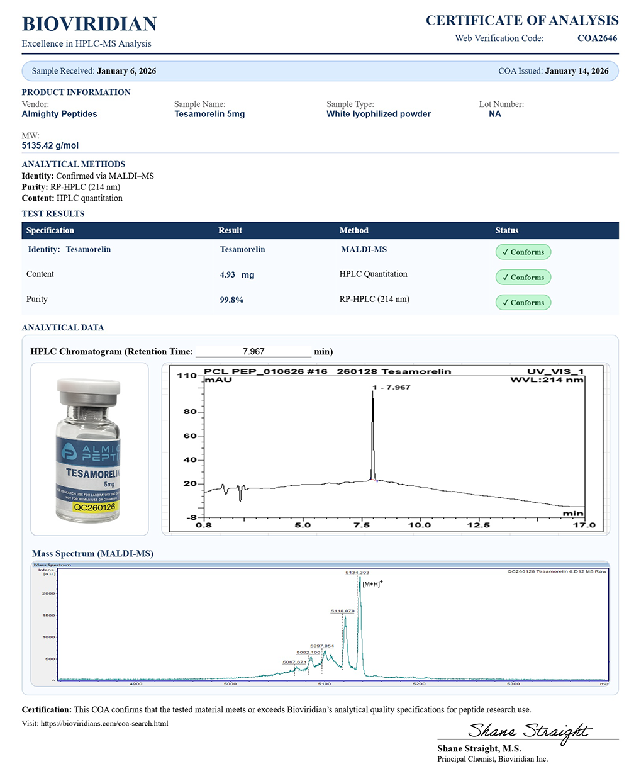Select the 99.8% purity result value
The image size is (629, 776).
click(231, 300)
